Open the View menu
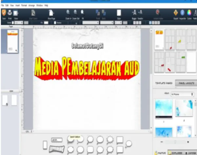The width and height of the screenshot is (197, 155). point(12,5)
